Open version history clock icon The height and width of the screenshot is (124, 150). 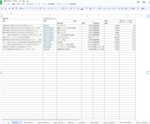138,2
